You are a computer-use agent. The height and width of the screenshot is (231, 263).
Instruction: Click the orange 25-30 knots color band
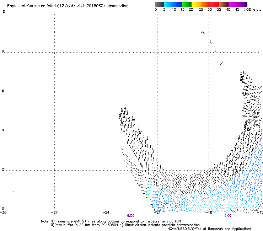point(205,4)
